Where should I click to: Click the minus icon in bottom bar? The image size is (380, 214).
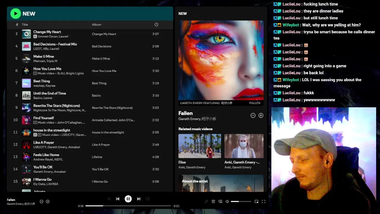(x=42, y=202)
